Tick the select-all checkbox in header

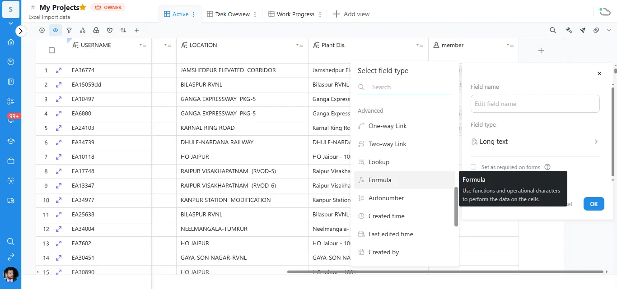pos(51,50)
